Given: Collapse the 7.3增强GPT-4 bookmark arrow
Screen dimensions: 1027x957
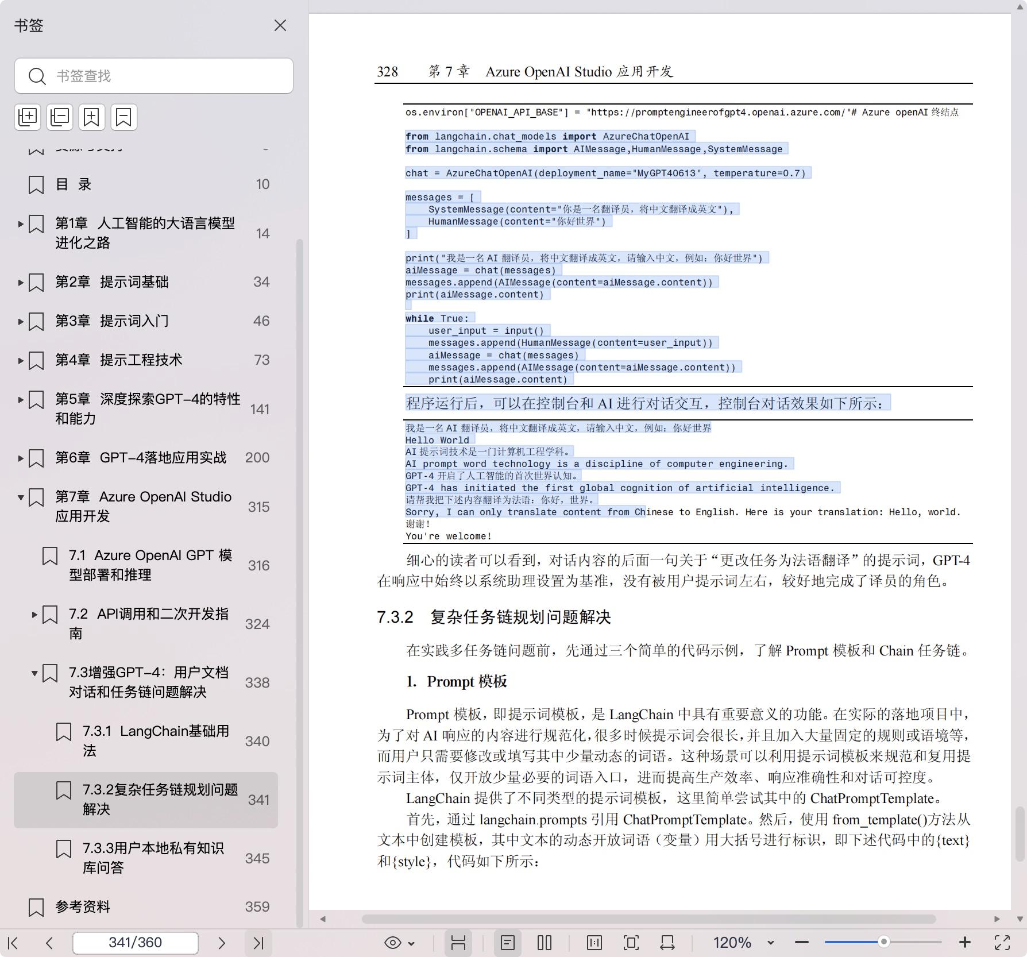Looking at the screenshot, I should [x=34, y=673].
